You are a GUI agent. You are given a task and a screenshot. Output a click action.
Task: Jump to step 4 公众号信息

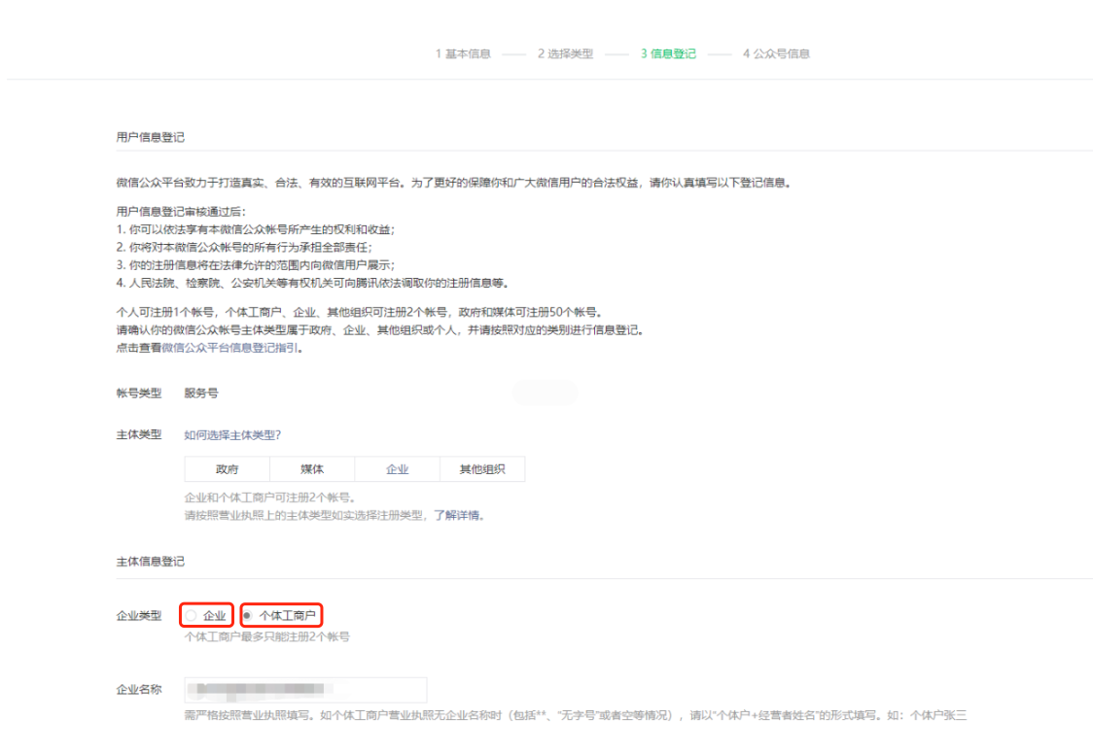776,53
